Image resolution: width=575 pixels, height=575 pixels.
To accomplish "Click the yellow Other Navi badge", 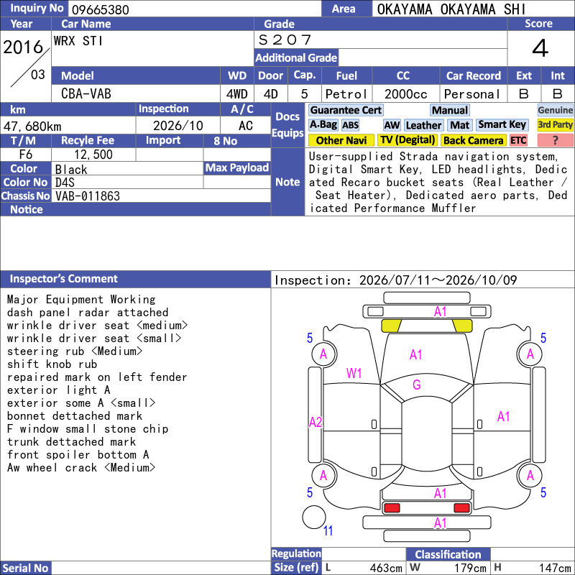I will [341, 140].
